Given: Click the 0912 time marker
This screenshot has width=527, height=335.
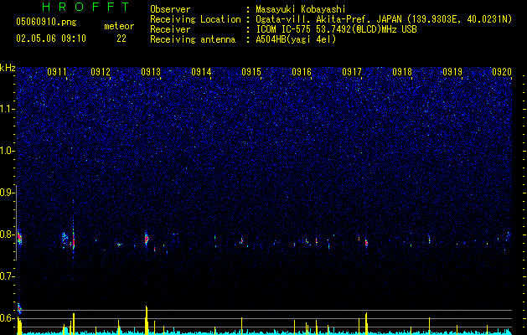Looking at the screenshot, I should coord(101,72).
